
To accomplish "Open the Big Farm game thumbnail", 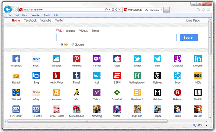I will [x=137, y=109].
